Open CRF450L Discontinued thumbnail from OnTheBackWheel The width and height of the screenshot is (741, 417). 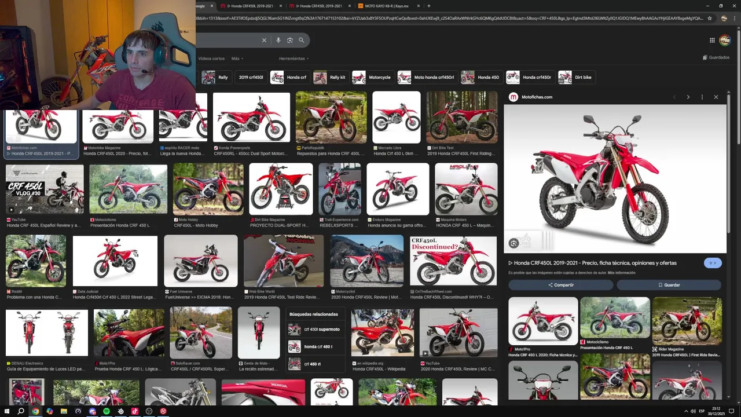pyautogui.click(x=453, y=261)
